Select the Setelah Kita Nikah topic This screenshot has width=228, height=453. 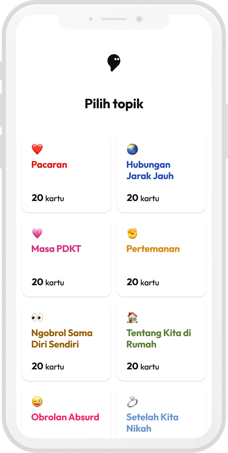coord(161,417)
